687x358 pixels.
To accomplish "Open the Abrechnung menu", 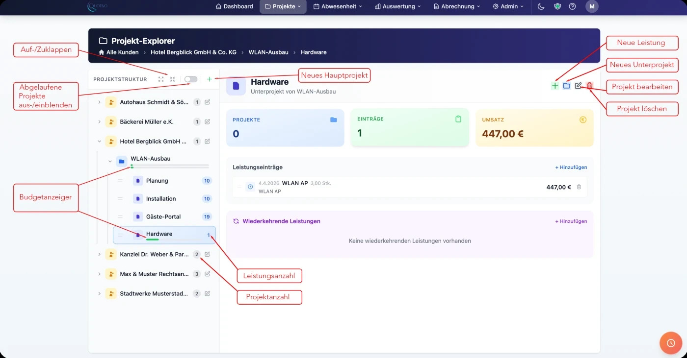I will 457,6.
